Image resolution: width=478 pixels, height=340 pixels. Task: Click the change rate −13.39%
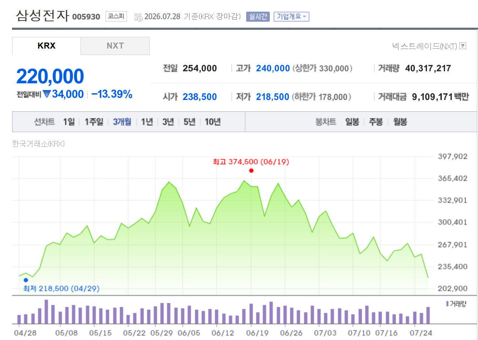112,94
